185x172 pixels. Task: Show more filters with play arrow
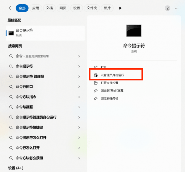[x=120, y=8]
